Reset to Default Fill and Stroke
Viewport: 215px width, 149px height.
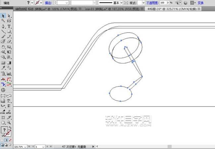2,135
